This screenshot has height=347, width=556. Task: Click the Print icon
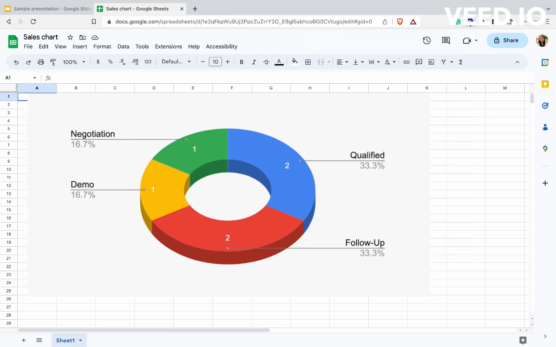41,62
